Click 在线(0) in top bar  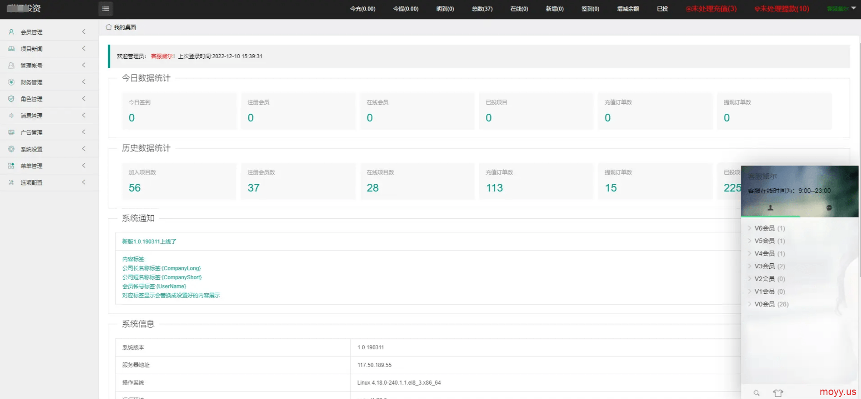pyautogui.click(x=519, y=9)
